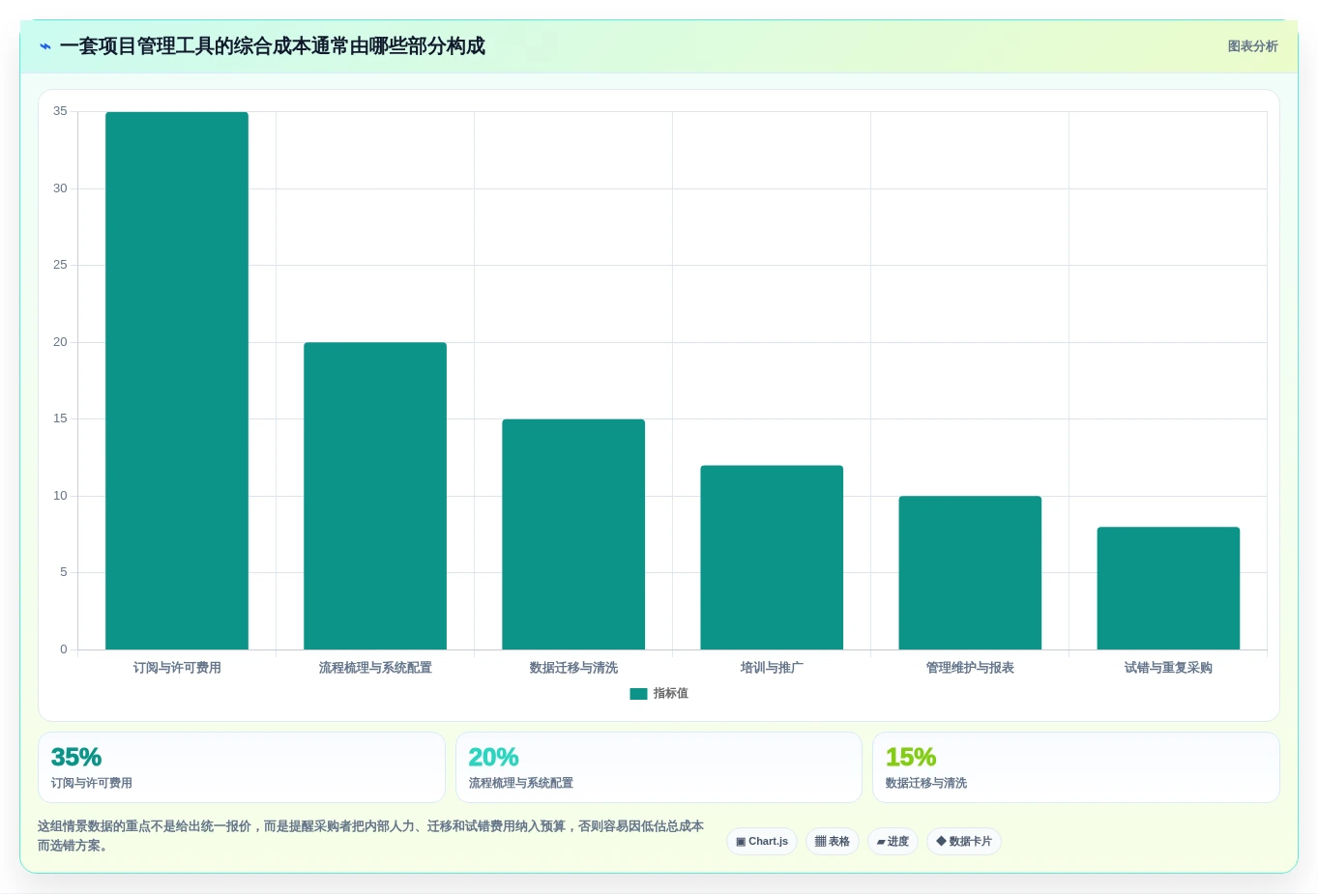This screenshot has width=1318, height=894.
Task: Click the lightning icon beside the title
Action: pyautogui.click(x=45, y=46)
